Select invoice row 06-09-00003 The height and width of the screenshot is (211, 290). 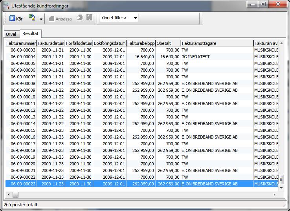click(142, 50)
